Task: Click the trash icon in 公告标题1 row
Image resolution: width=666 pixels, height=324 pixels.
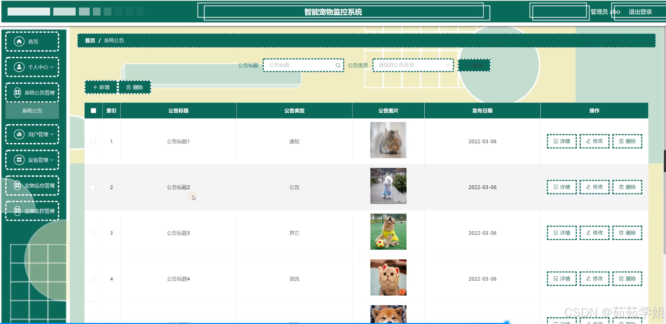Action: pyautogui.click(x=621, y=141)
